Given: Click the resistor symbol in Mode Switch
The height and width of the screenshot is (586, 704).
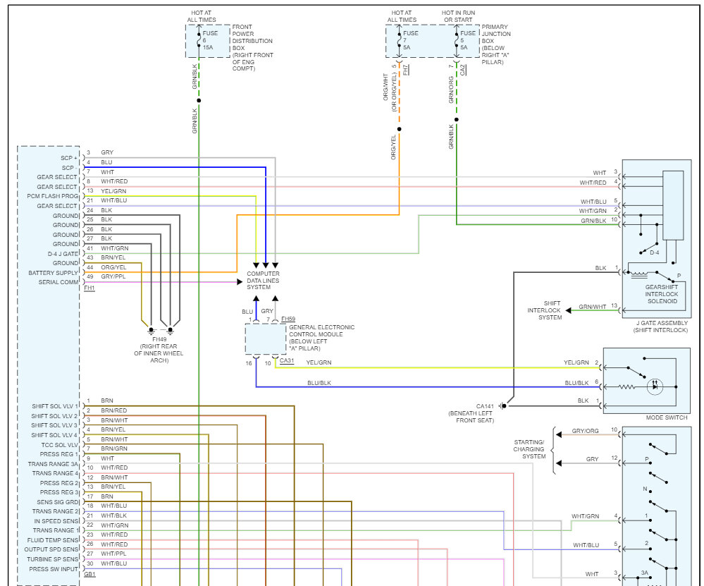Looking at the screenshot, I should pyautogui.click(x=626, y=386).
